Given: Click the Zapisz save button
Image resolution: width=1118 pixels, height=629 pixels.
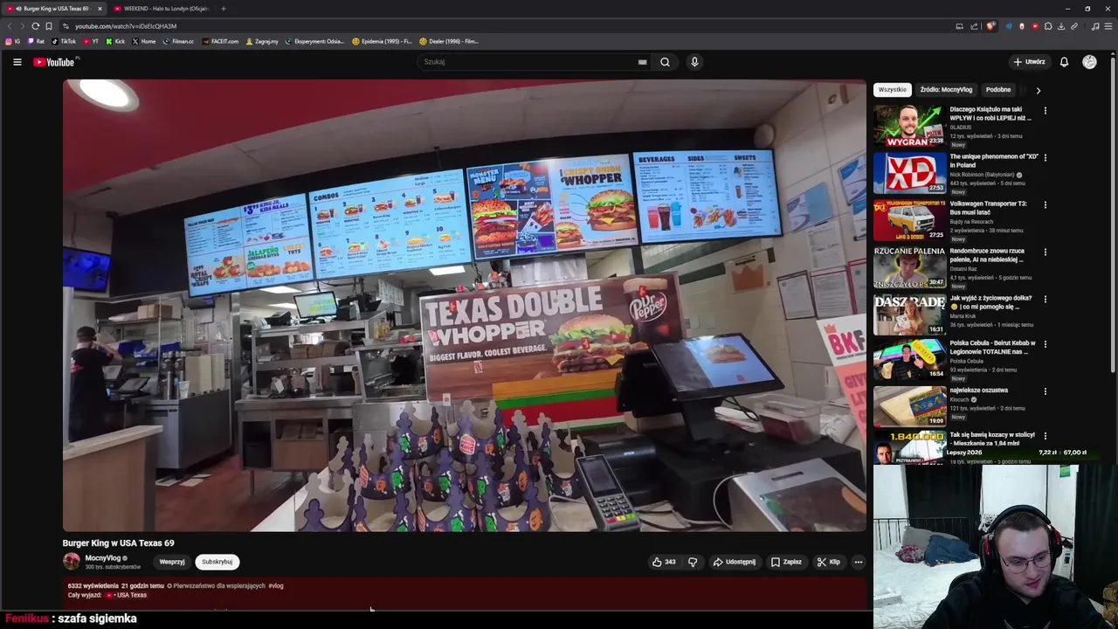Looking at the screenshot, I should [786, 562].
